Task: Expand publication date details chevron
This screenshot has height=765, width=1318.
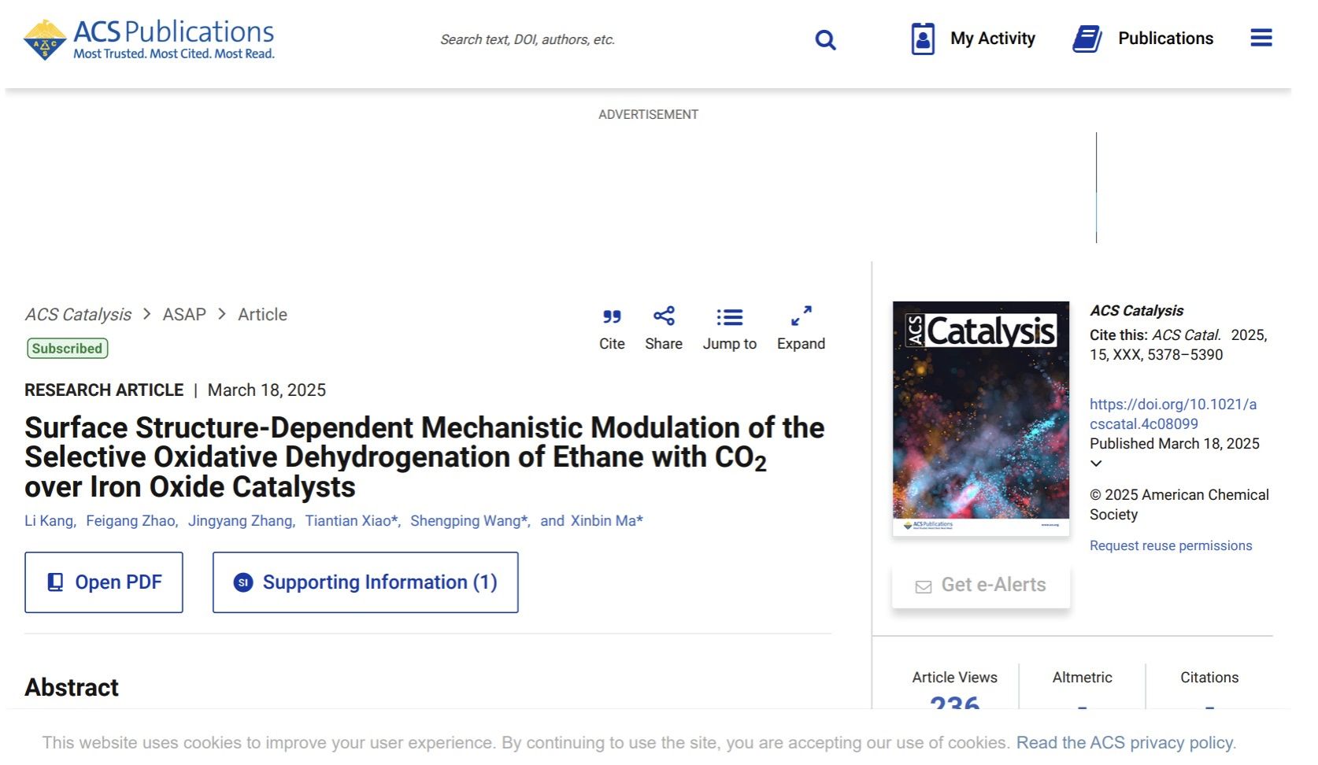Action: (x=1096, y=464)
